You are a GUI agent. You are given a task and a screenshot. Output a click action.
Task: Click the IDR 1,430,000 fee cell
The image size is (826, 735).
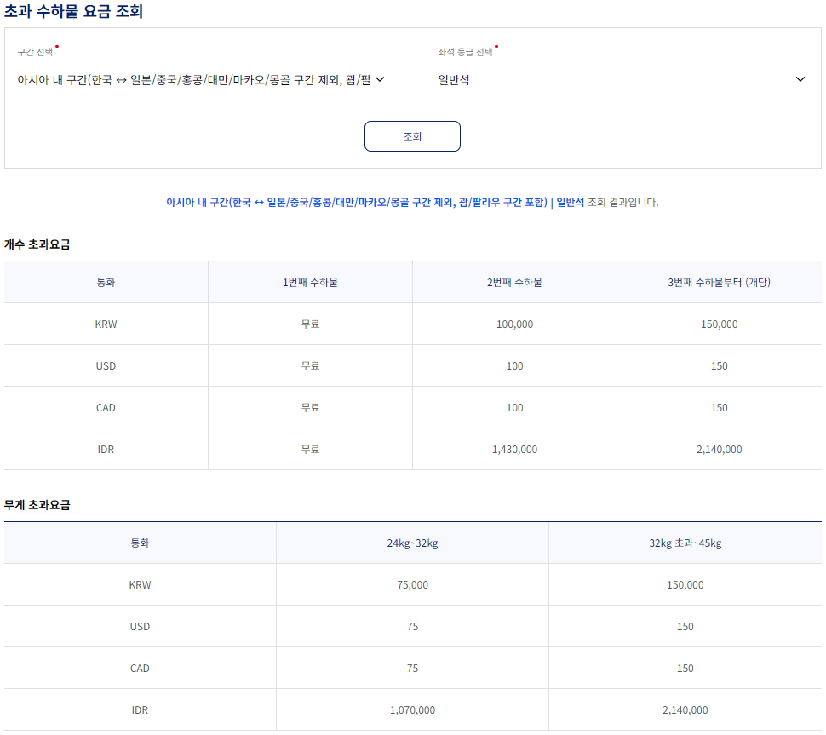click(x=514, y=449)
